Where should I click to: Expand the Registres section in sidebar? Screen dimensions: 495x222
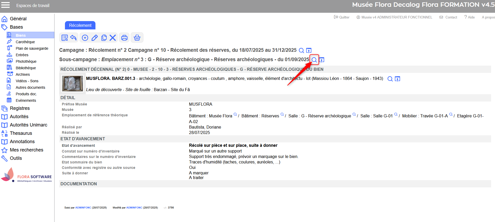pyautogui.click(x=20, y=108)
